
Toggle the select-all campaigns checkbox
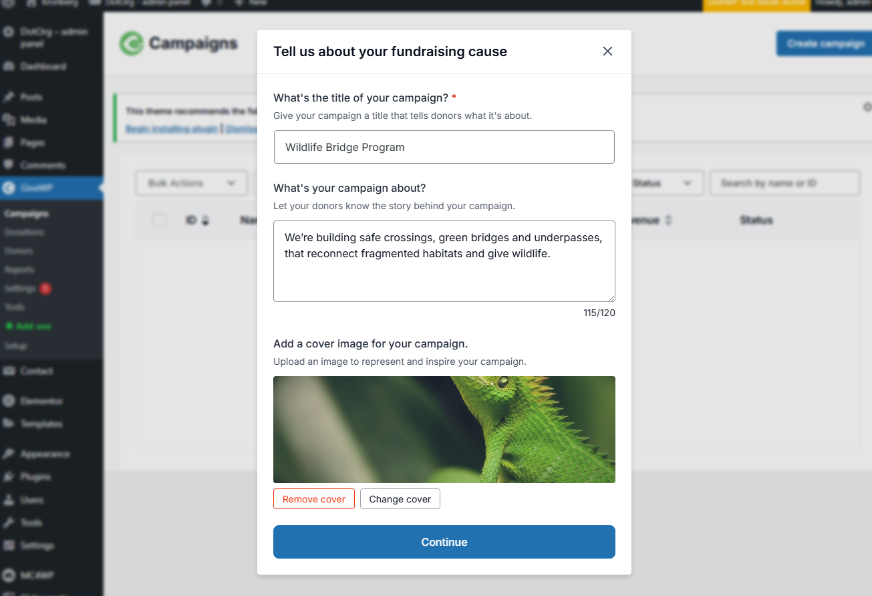pyautogui.click(x=159, y=220)
